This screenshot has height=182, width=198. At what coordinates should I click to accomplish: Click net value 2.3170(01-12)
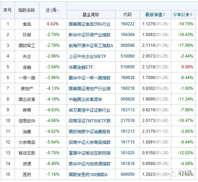tap(155, 131)
